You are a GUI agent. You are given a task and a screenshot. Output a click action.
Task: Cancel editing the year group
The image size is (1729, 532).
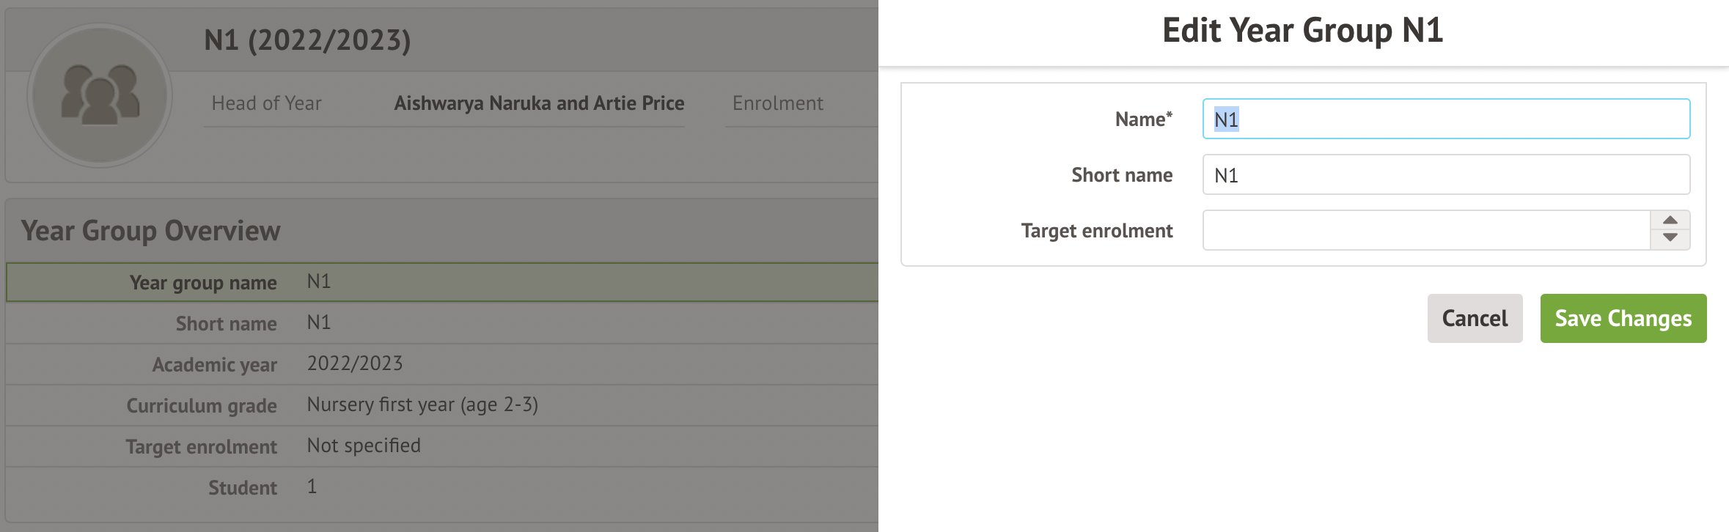[x=1474, y=319]
